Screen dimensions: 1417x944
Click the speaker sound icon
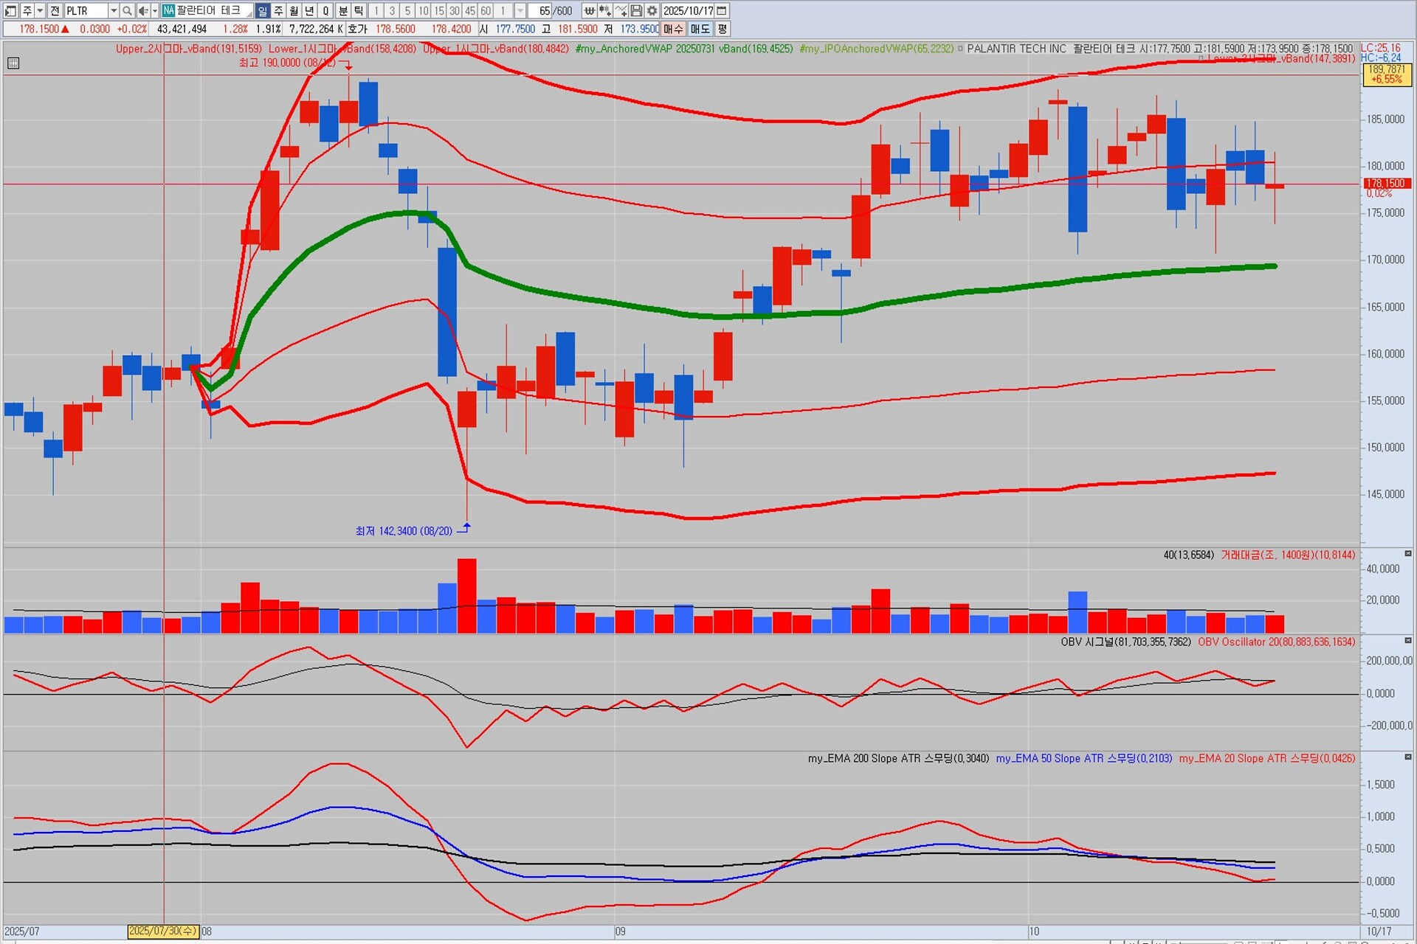click(x=143, y=10)
